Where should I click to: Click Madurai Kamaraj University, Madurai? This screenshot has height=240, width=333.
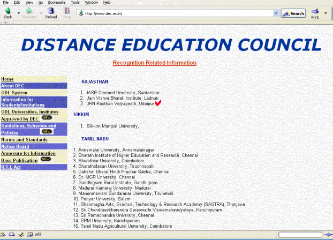tap(115, 188)
